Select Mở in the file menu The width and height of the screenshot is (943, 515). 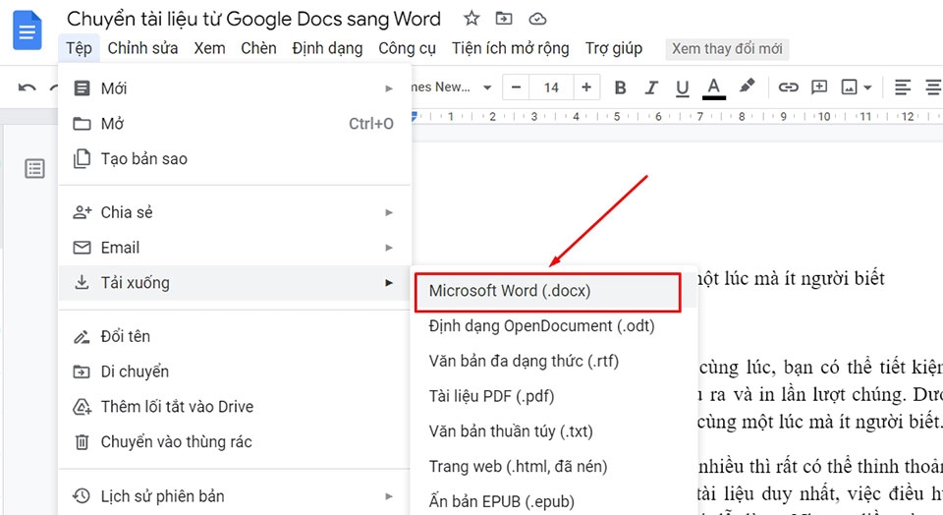click(x=235, y=123)
